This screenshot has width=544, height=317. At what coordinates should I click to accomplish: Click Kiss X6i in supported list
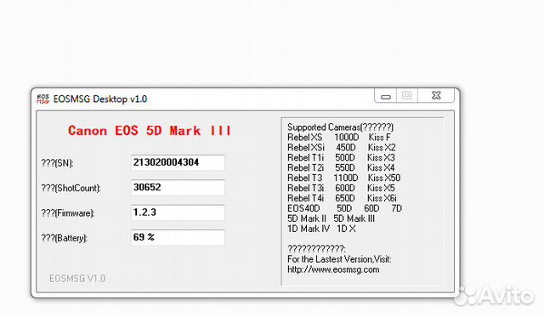coord(382,198)
